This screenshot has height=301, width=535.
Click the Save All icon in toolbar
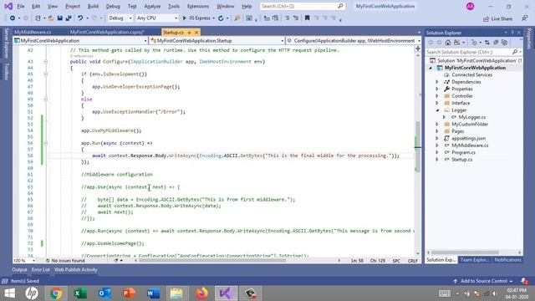tap(69, 18)
